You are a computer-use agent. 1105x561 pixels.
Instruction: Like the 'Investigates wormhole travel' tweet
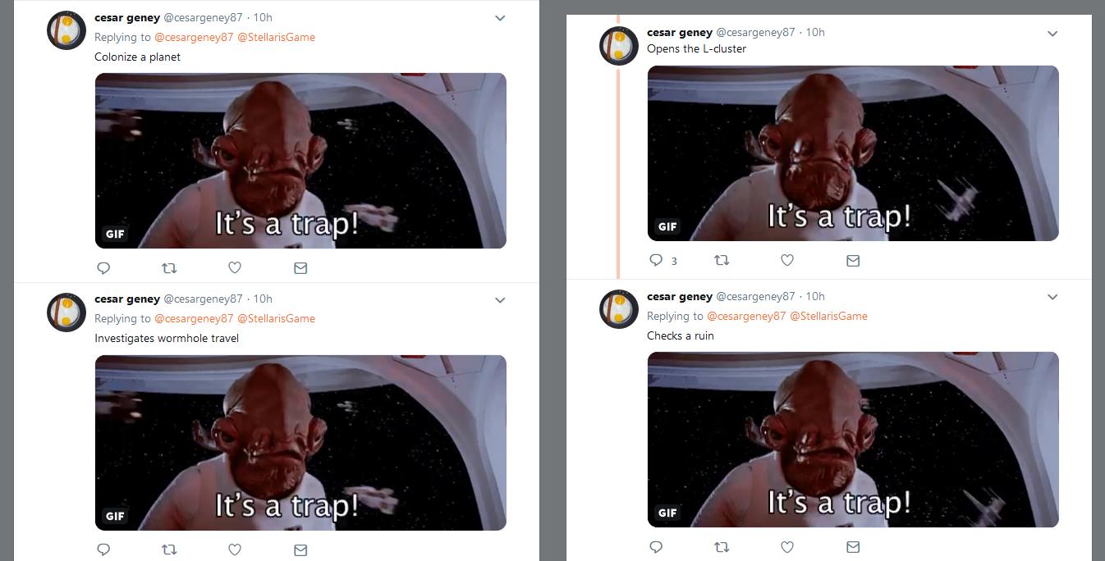point(235,550)
